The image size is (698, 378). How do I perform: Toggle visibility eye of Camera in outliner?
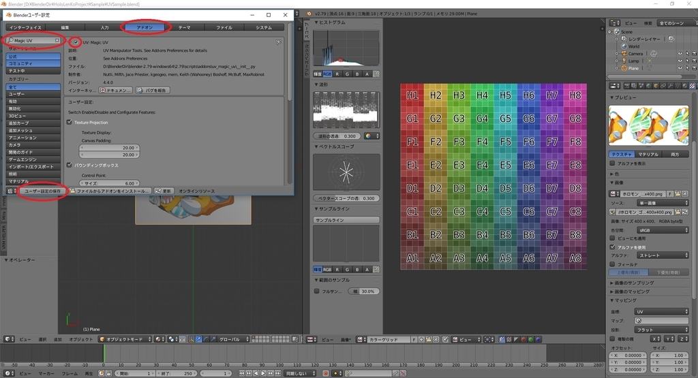click(680, 54)
